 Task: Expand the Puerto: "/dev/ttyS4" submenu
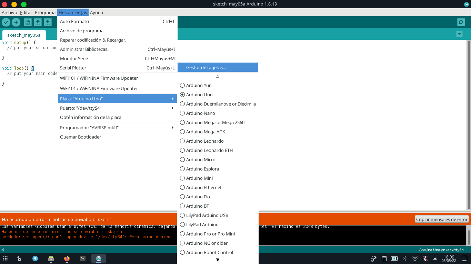[x=117, y=108]
